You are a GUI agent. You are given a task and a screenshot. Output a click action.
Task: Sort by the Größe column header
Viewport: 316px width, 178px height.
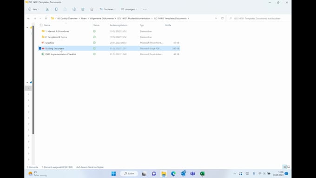(168, 25)
